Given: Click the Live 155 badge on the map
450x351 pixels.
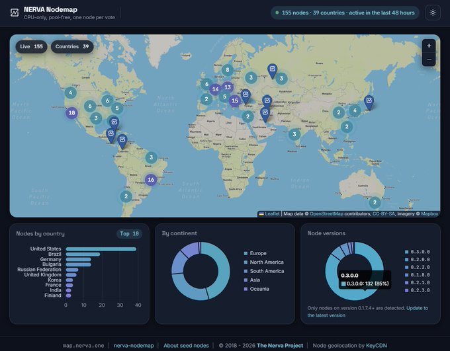Looking at the screenshot, I should pyautogui.click(x=32, y=46).
